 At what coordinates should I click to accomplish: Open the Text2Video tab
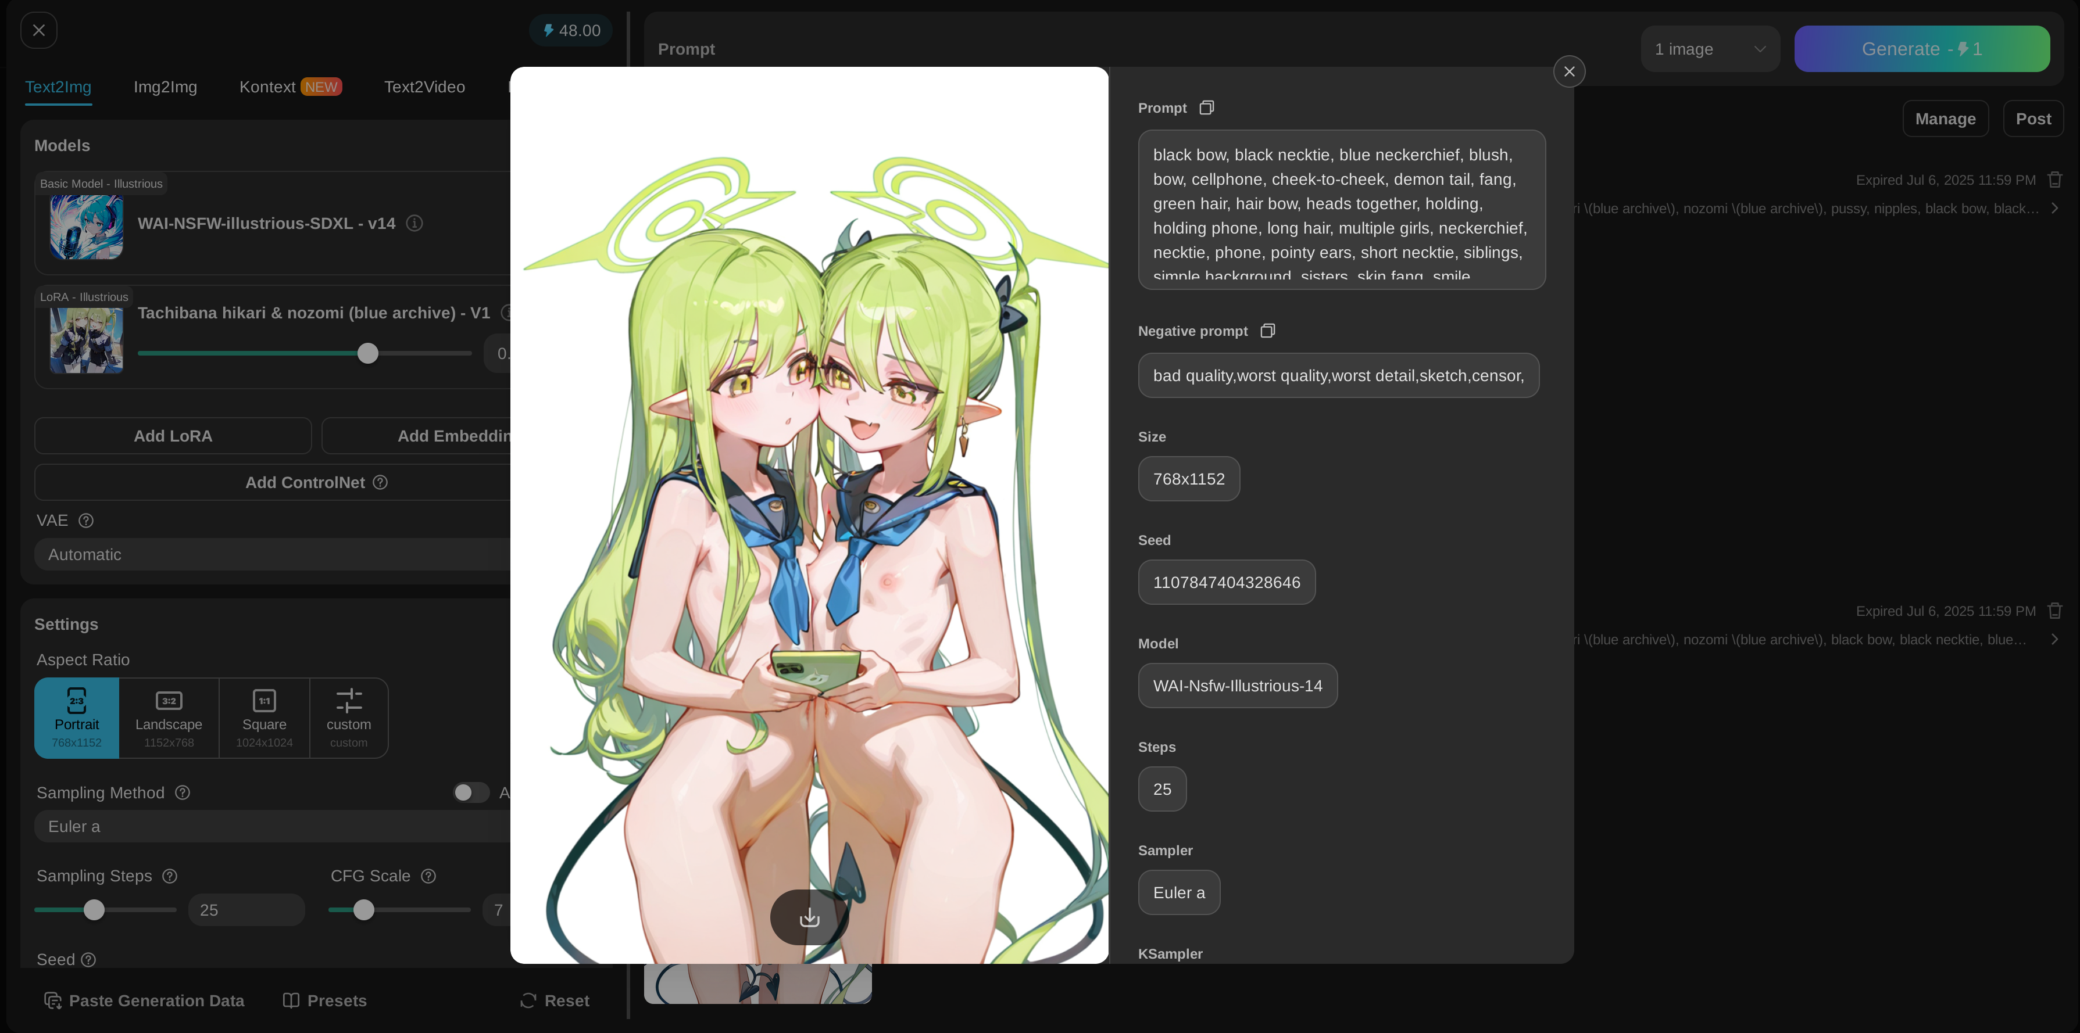425,87
